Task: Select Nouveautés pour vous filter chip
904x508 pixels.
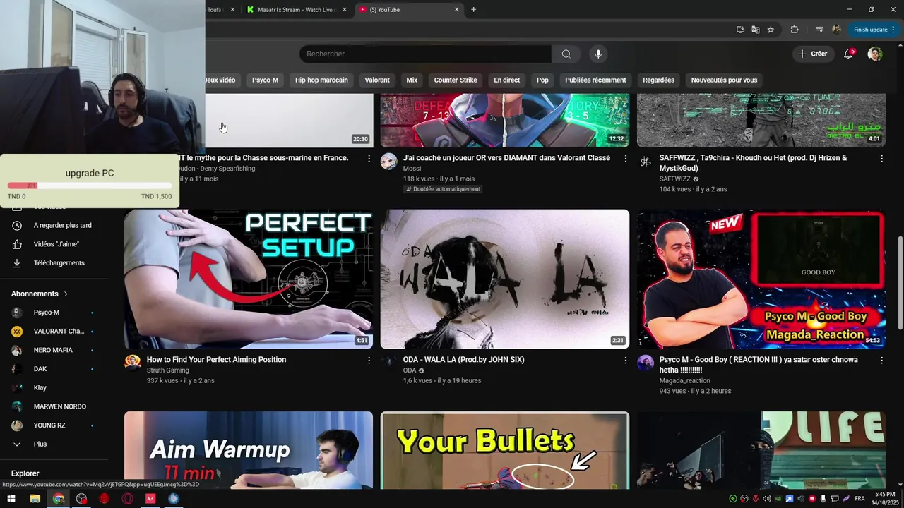Action: tap(724, 80)
